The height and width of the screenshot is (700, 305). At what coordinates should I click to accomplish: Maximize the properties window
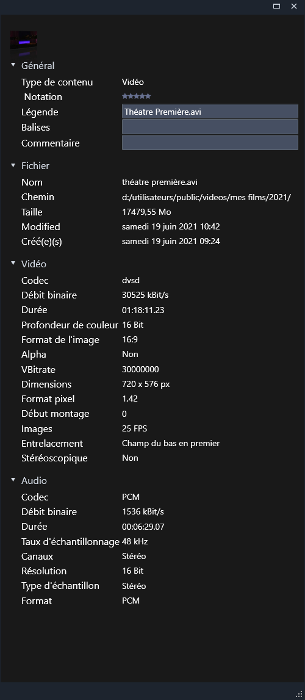276,6
